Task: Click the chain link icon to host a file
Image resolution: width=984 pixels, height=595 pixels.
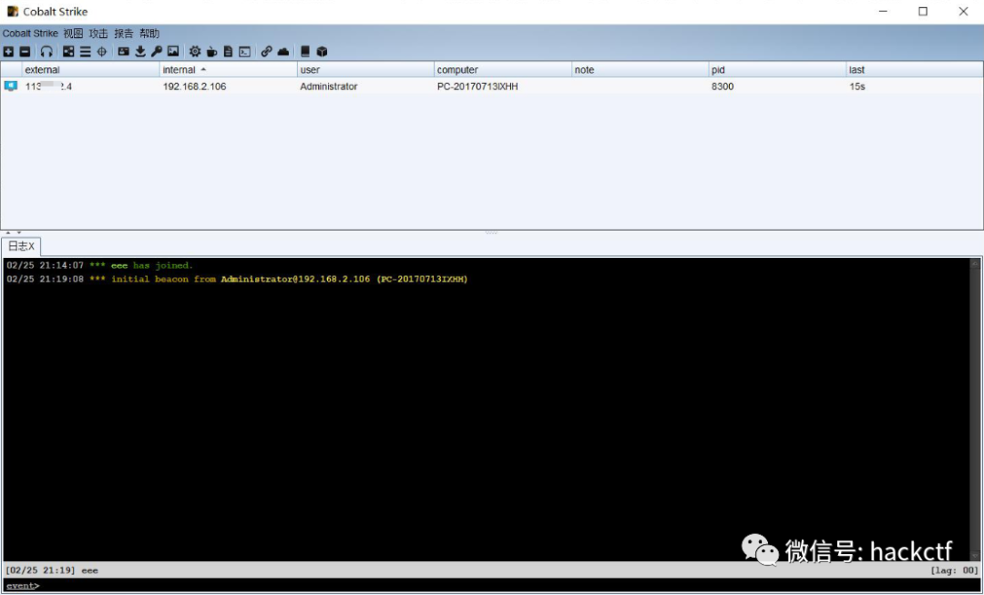Action: [x=267, y=52]
